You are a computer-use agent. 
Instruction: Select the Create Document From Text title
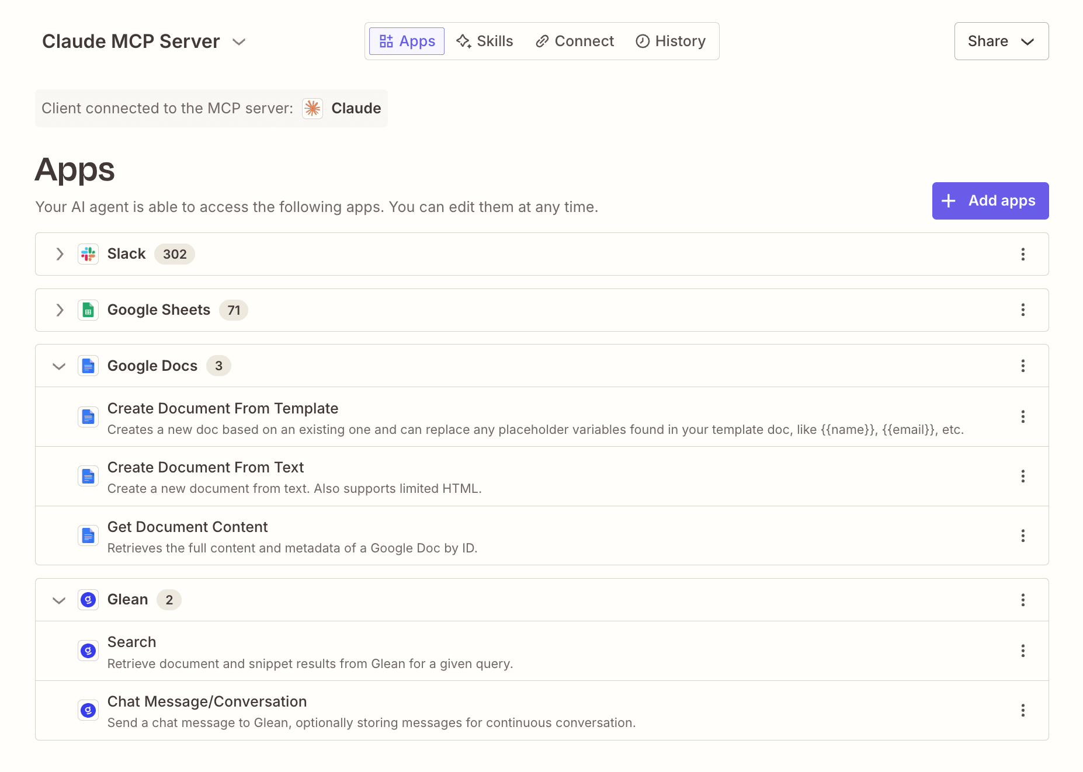tap(206, 467)
